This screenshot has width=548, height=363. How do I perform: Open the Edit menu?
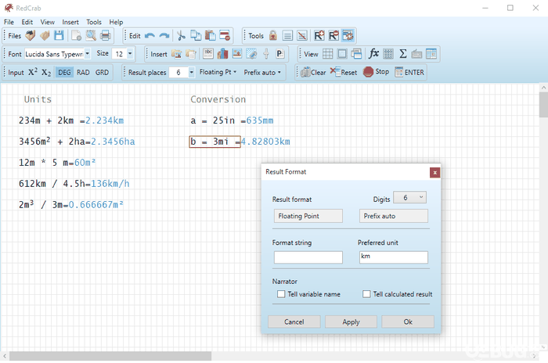pos(27,22)
